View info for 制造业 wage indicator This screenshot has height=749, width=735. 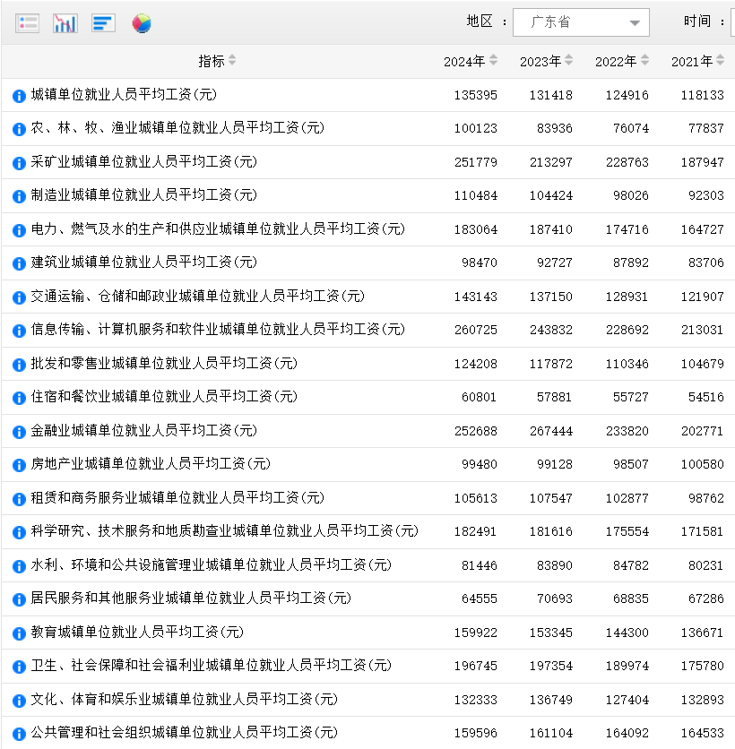point(19,196)
